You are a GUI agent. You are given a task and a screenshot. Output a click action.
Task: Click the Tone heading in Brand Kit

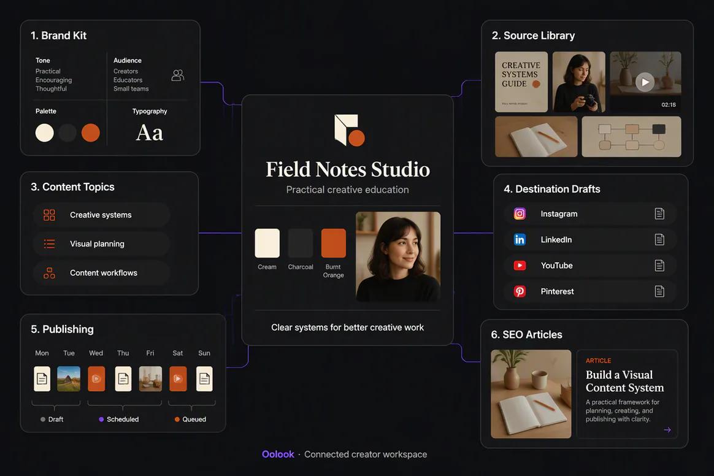[x=43, y=60]
